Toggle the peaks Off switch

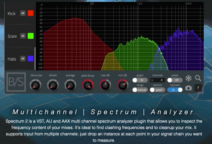point(175,80)
